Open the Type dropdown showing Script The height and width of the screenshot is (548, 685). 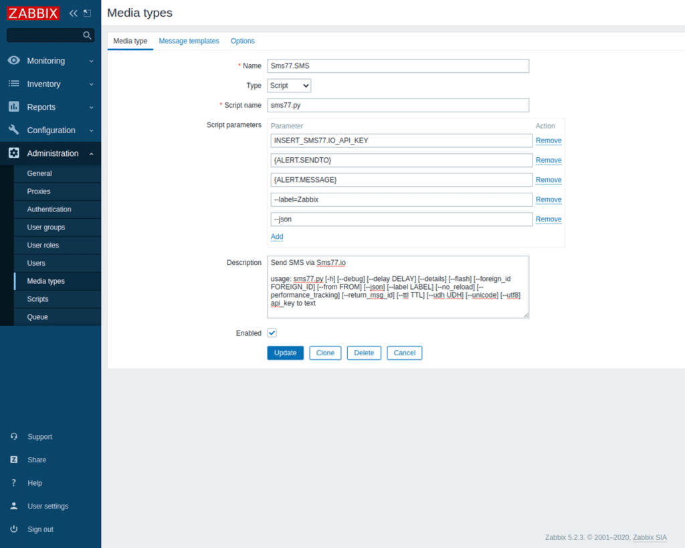[288, 85]
